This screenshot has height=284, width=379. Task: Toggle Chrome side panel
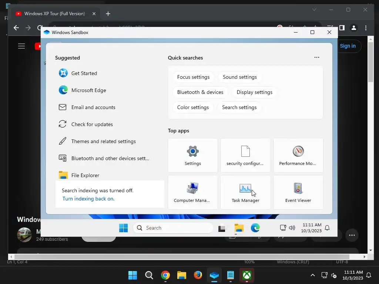342,28
